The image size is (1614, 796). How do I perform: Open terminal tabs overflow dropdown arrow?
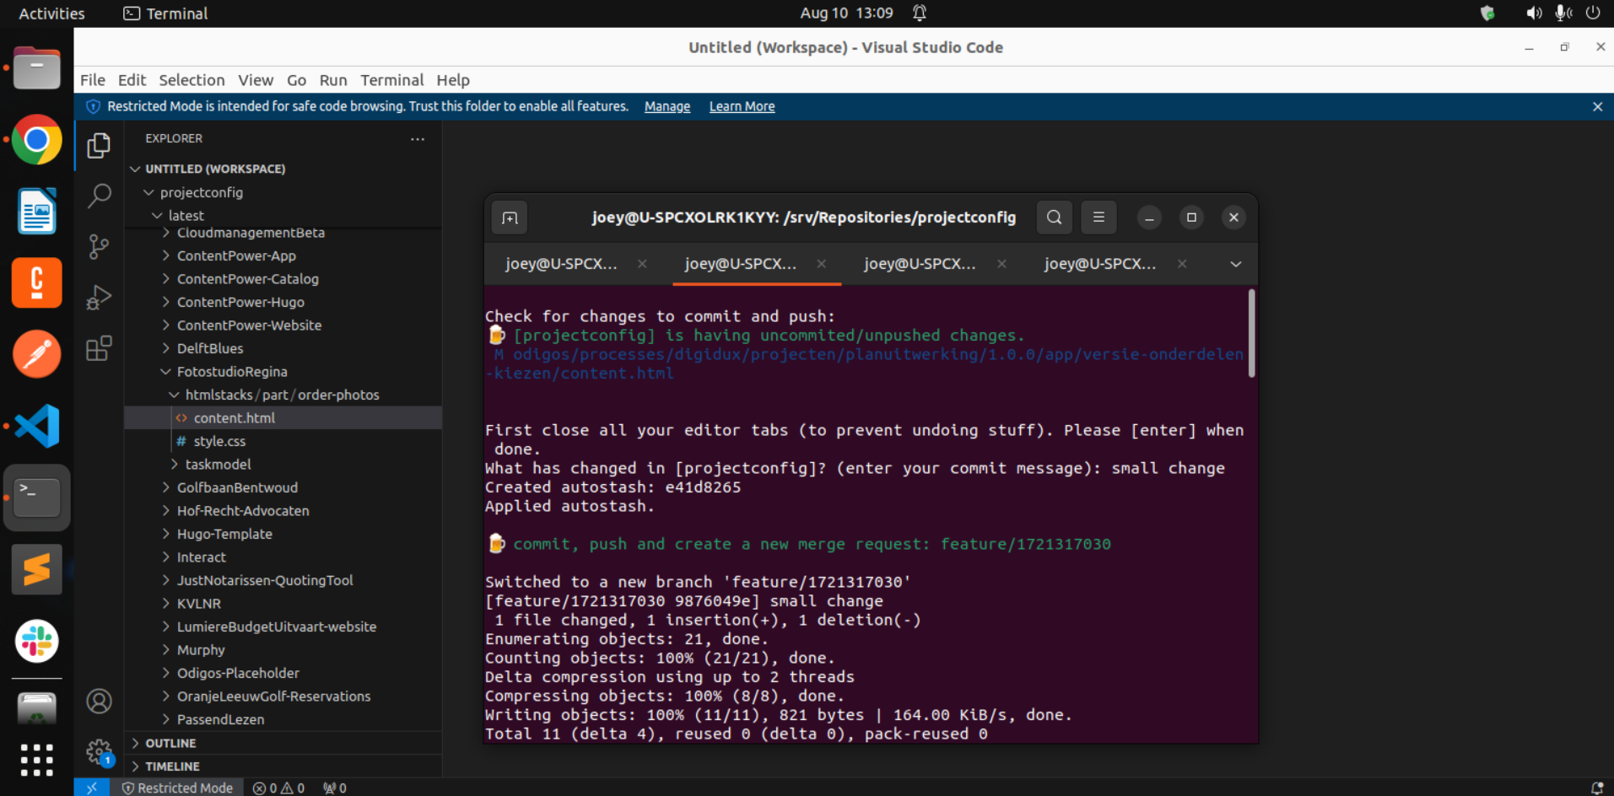click(x=1235, y=264)
